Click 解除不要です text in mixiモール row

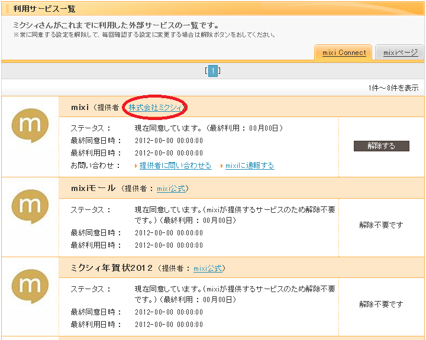click(381, 225)
